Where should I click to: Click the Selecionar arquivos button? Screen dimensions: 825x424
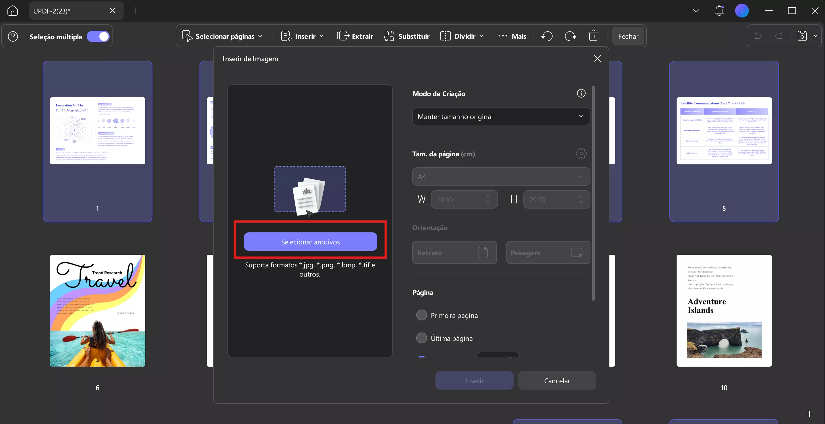coord(310,242)
